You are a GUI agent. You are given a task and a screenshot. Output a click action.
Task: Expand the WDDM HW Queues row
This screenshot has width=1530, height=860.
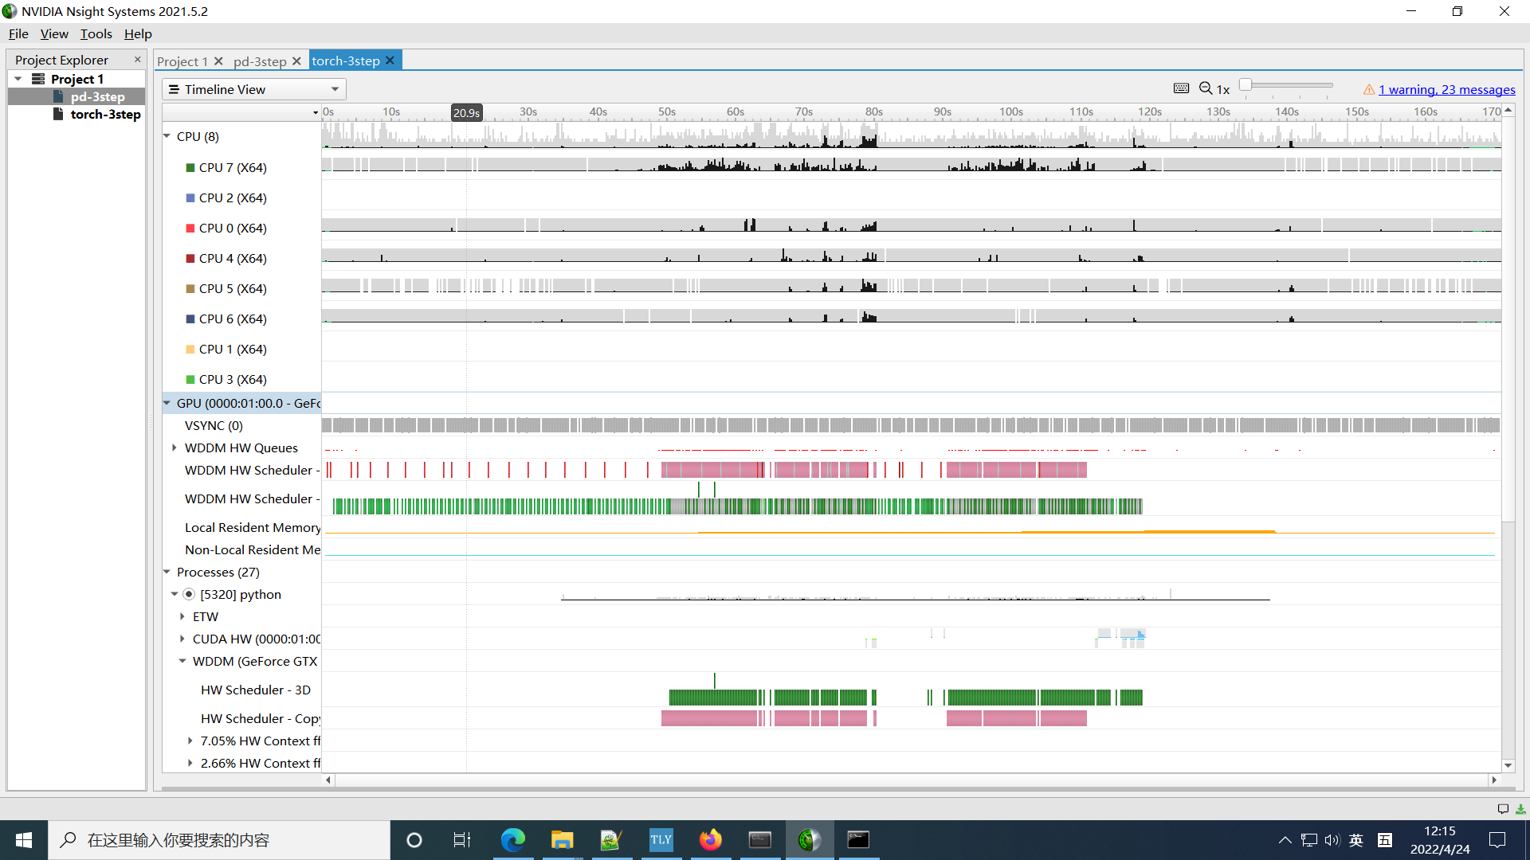click(175, 448)
